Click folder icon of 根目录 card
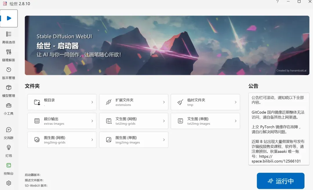 pos(37,102)
